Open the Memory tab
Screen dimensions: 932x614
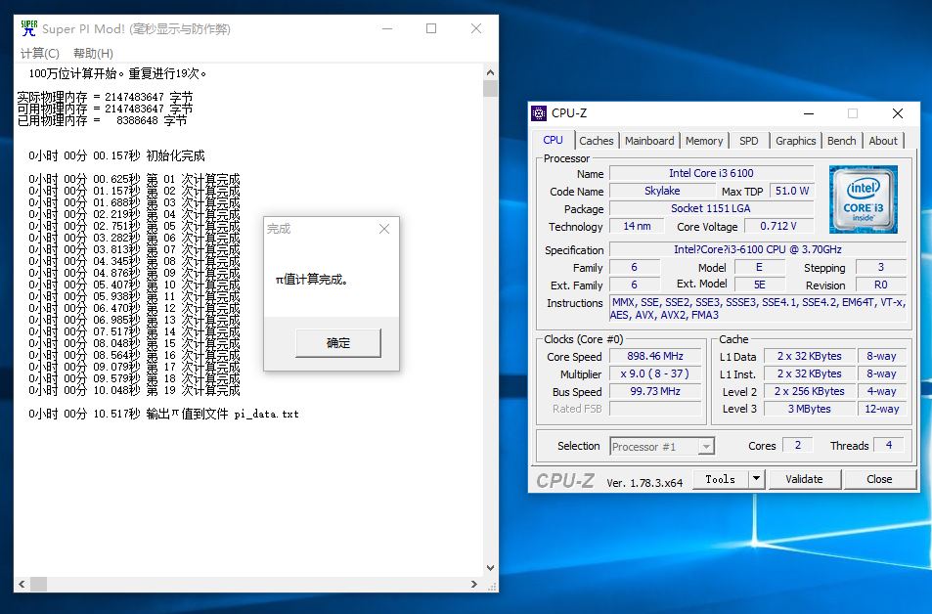(x=704, y=141)
